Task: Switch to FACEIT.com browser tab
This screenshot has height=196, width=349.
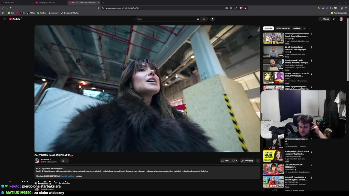Action: click(16, 3)
